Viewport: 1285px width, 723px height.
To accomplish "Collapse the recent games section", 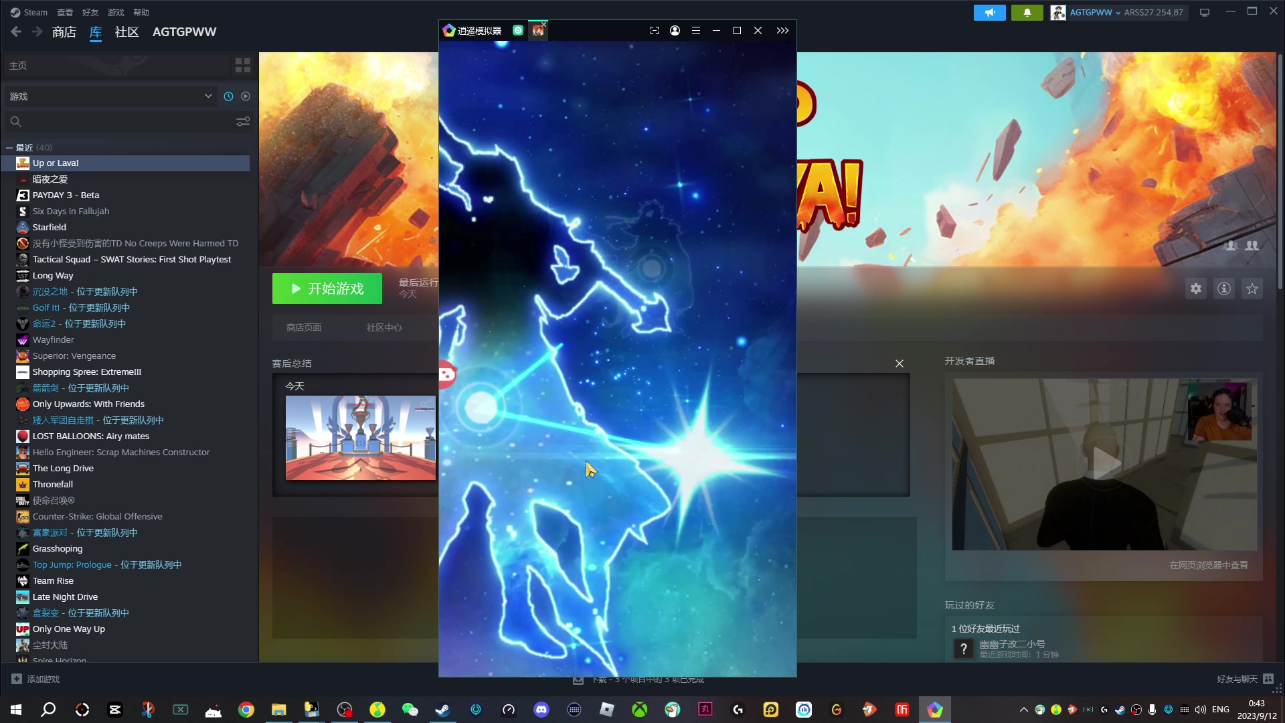I will (x=9, y=147).
